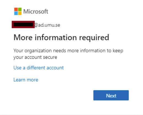Proceed with the blue Next button

tap(111, 95)
